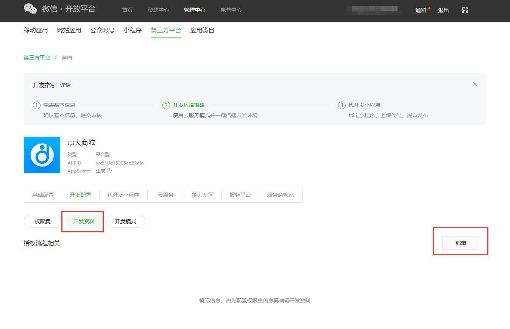Open 帐号中心 in top navigation
Viewport: 510px width, 329px height.
click(231, 10)
